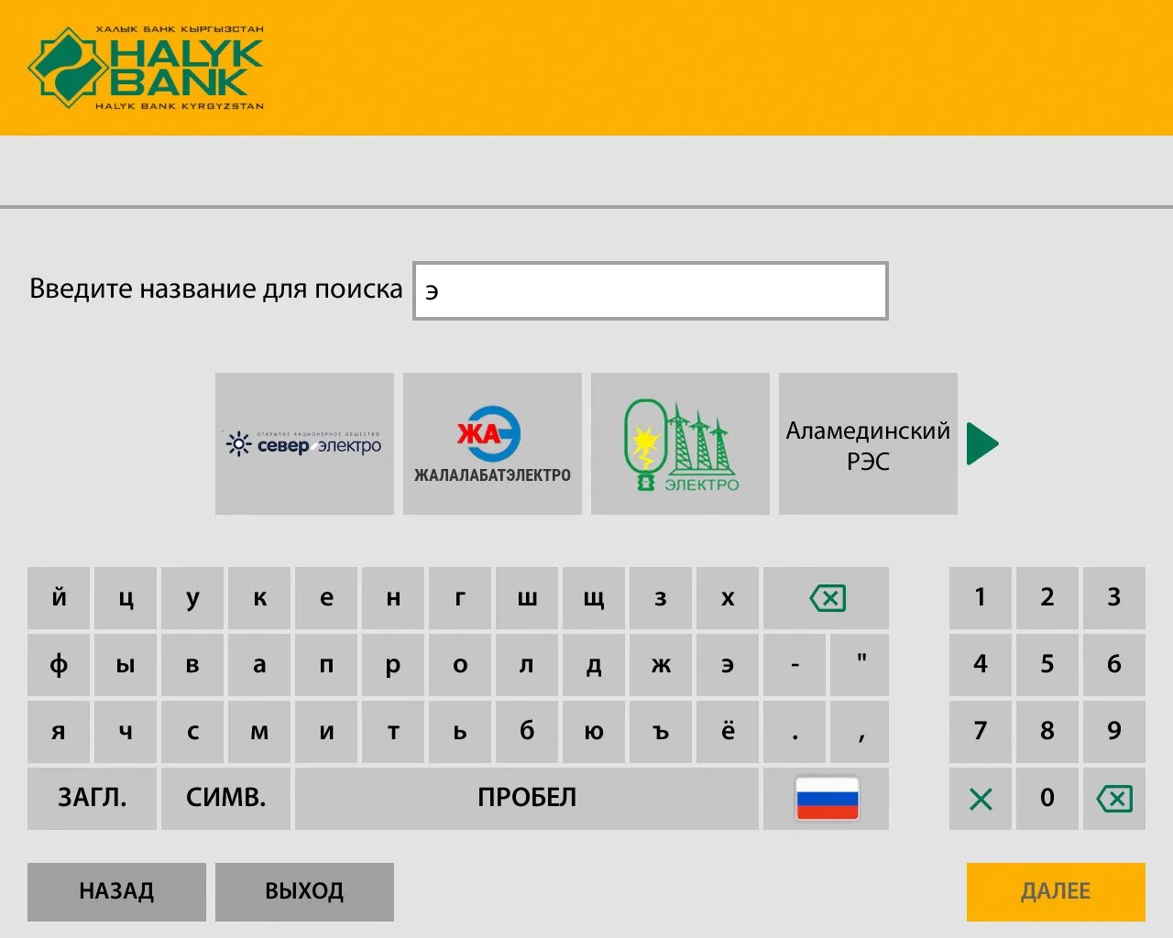The image size is (1173, 938).
Task: Tap the letter keyboard backspace key
Action: coord(826,598)
